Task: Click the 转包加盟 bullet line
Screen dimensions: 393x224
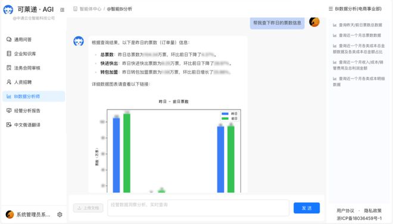Action: click(x=166, y=72)
